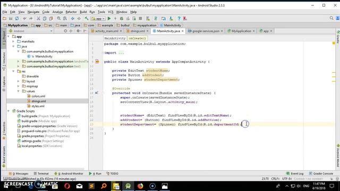Expand the folded import block
Screen dimensions: 340x191
coord(121,53)
